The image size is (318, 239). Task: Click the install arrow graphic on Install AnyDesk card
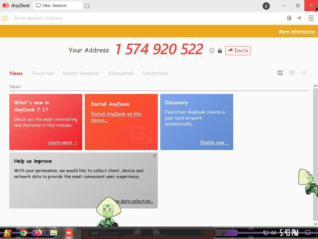(142, 135)
